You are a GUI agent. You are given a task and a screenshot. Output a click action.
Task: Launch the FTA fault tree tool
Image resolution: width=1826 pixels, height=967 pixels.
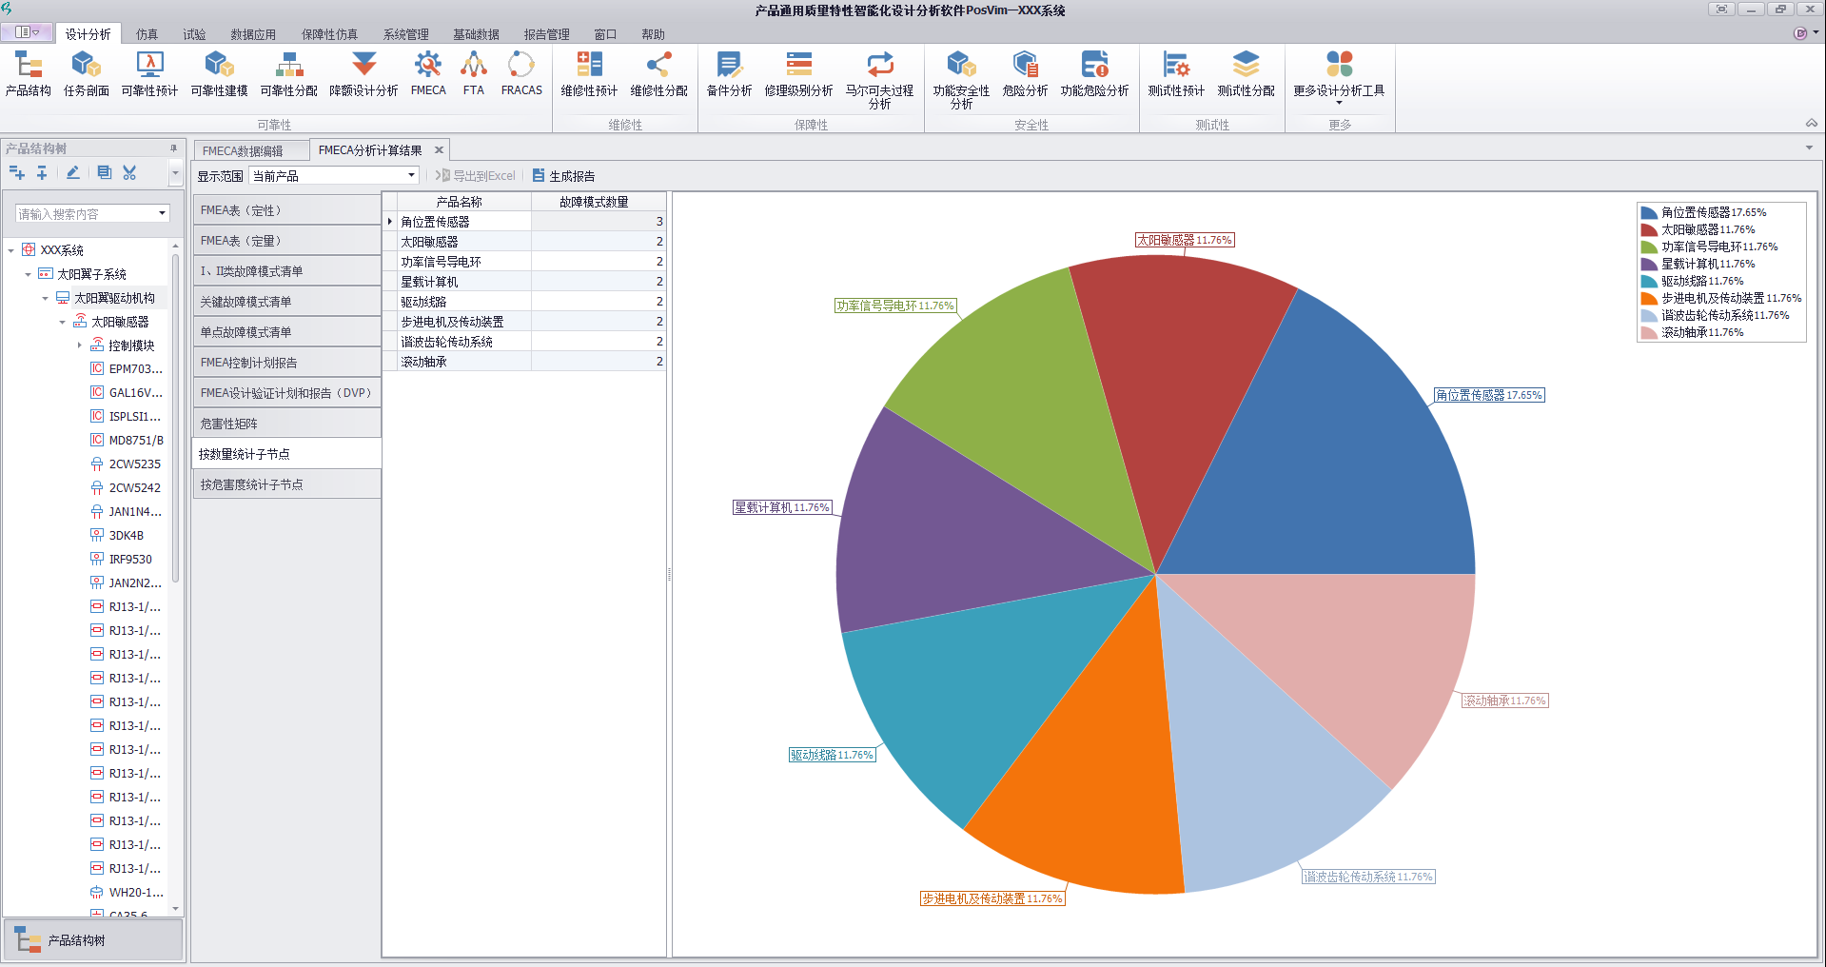coord(473,74)
